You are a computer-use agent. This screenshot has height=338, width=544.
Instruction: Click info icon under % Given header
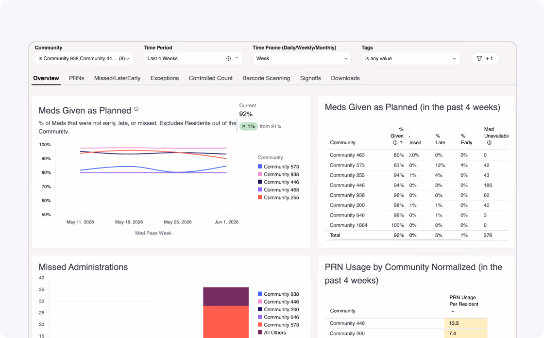coord(395,143)
